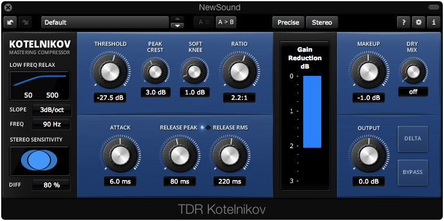
Task: Edit the 6.0 ms attack value
Action: 120,181
